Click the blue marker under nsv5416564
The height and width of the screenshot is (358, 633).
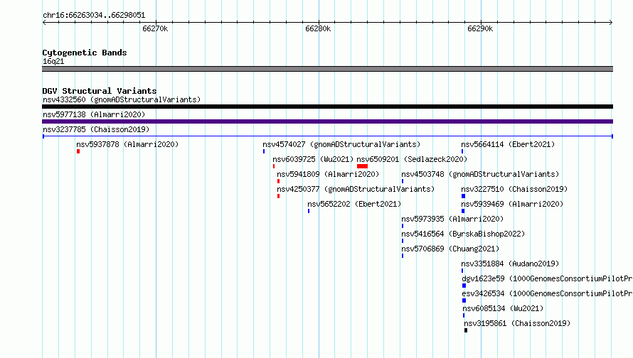pos(403,241)
